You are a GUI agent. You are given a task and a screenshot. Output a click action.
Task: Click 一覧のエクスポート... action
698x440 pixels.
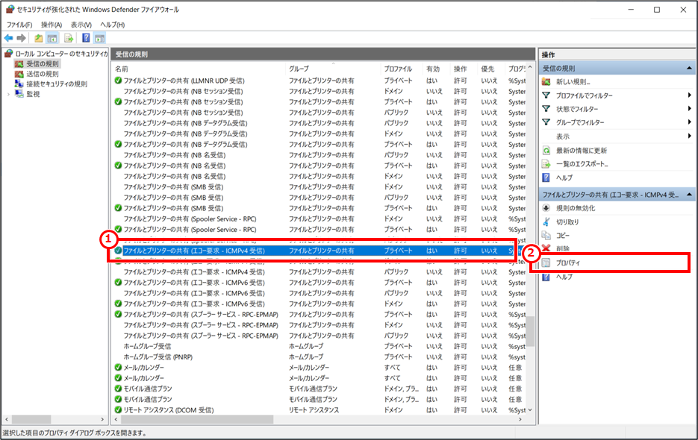[x=582, y=164]
